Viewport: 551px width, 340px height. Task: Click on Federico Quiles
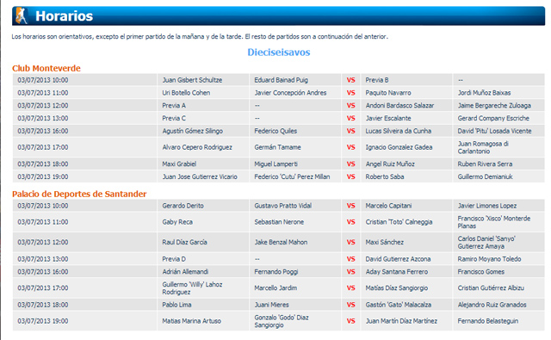[x=275, y=131]
